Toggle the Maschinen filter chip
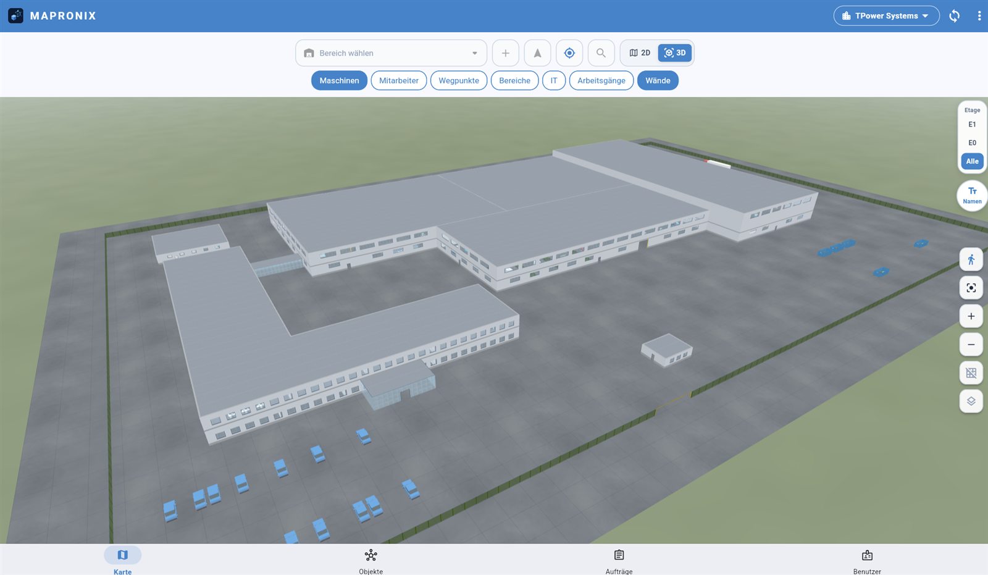The width and height of the screenshot is (988, 575). [x=339, y=80]
